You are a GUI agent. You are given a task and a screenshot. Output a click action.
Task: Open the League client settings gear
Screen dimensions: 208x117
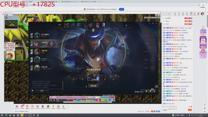coord(153,23)
